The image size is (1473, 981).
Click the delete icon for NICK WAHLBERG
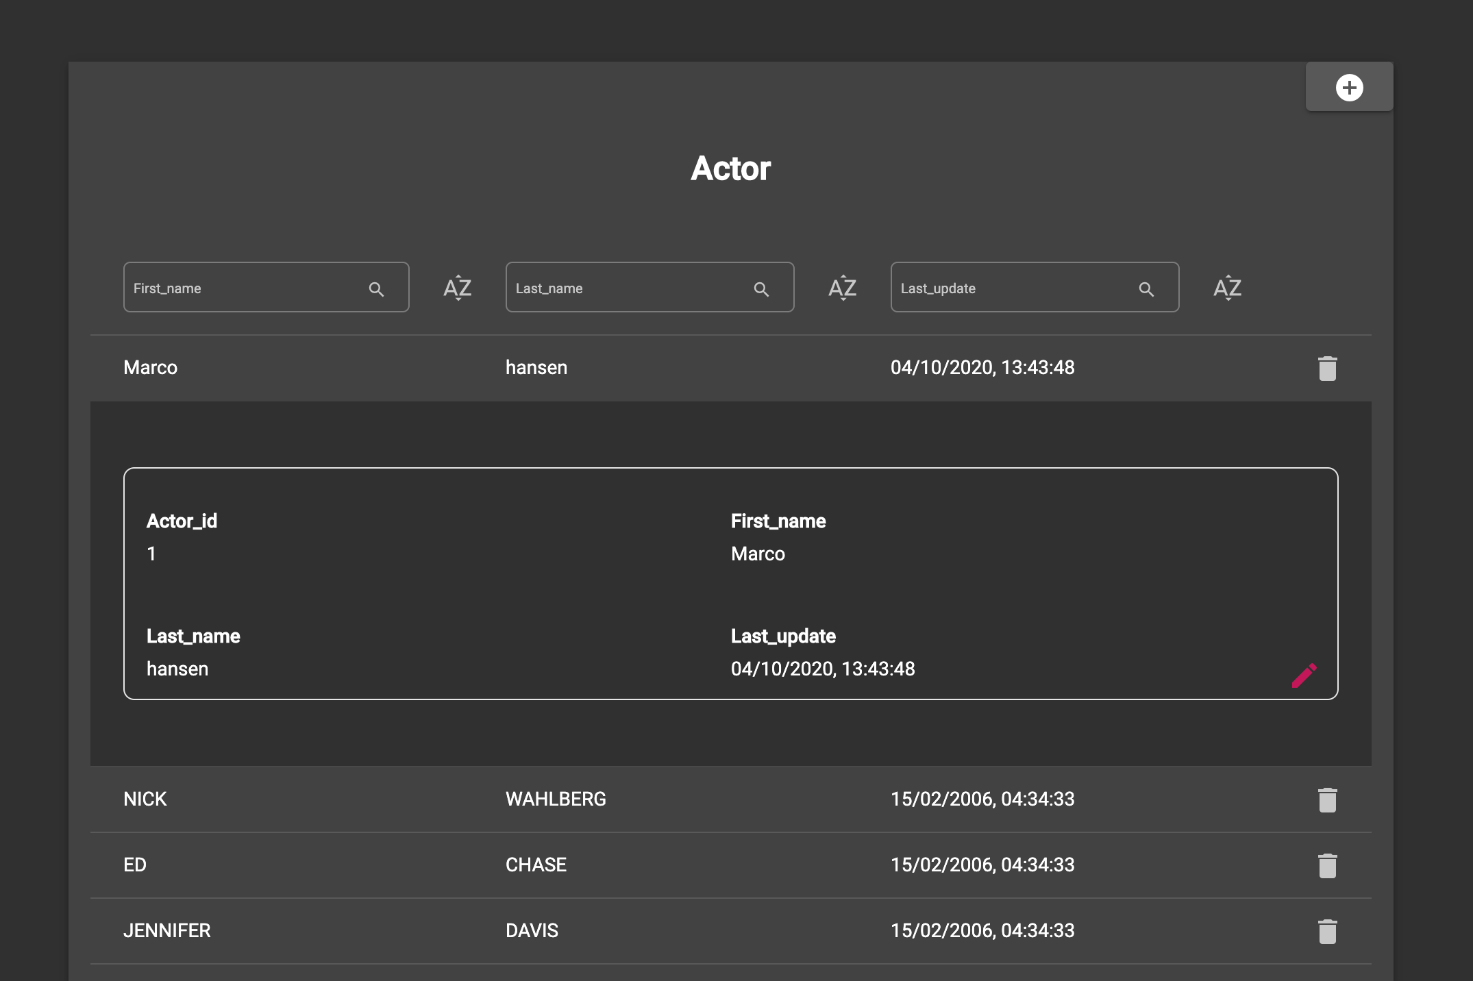click(x=1328, y=798)
